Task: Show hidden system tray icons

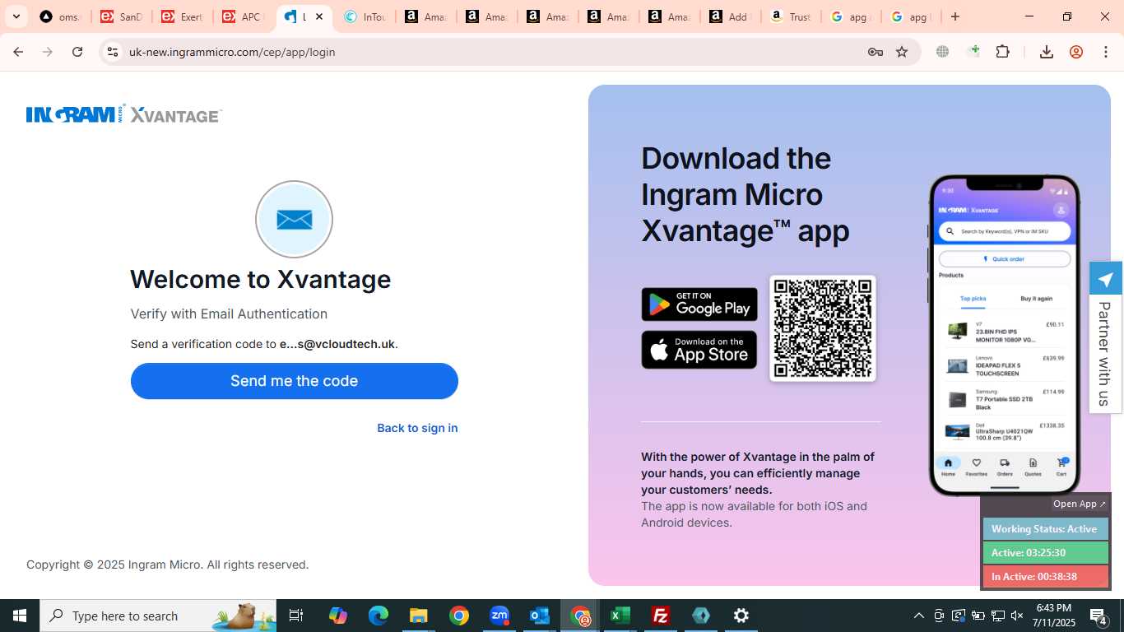Action: [919, 616]
